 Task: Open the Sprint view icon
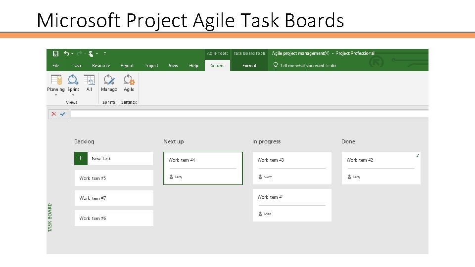coord(73,80)
